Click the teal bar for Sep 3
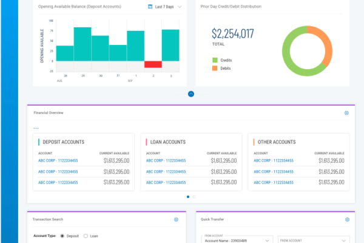Image resolution: width=364 pixels, height=243 pixels. point(170,46)
